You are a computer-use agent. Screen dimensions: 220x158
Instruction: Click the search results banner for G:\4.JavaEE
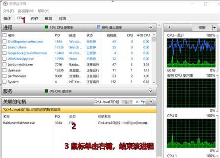point(79,110)
